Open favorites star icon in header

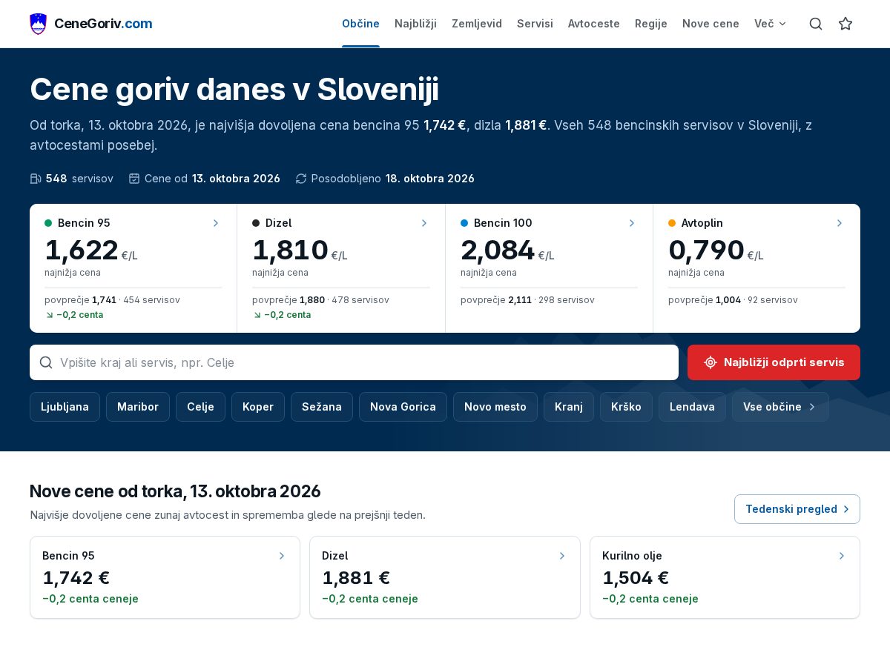pyautogui.click(x=845, y=24)
